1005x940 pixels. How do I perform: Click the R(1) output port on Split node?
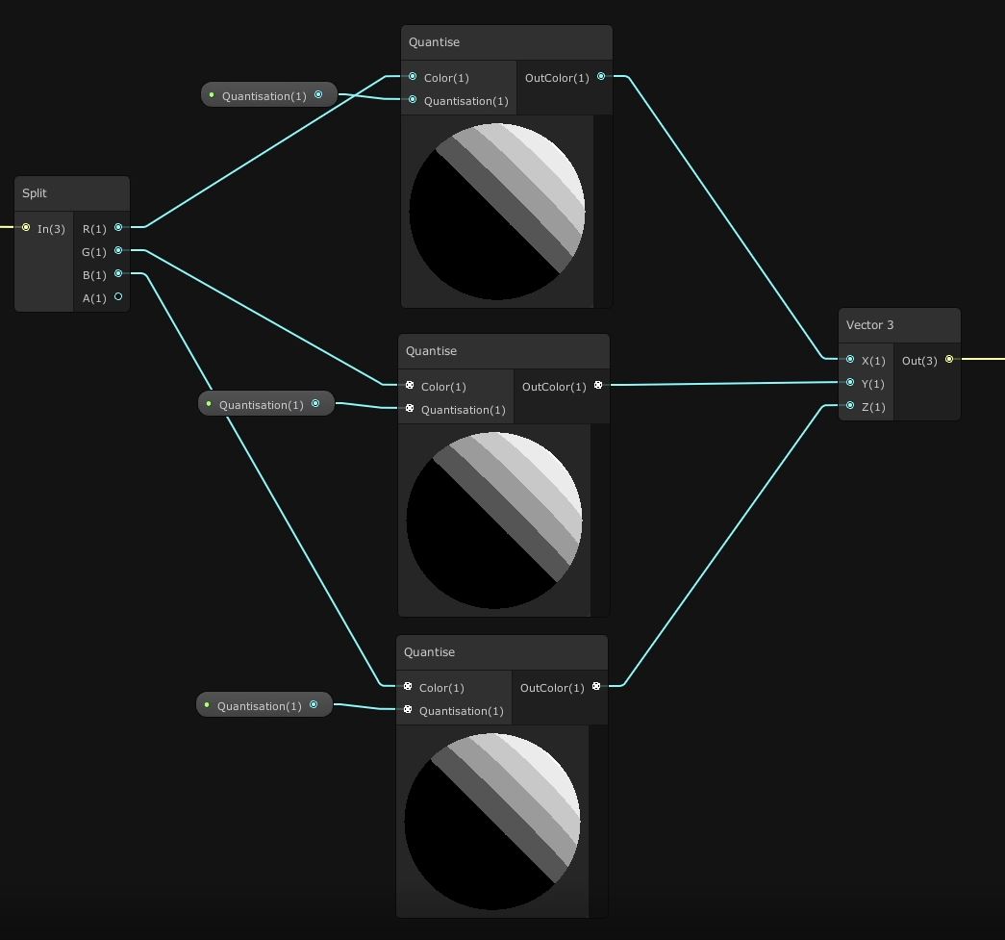[118, 228]
